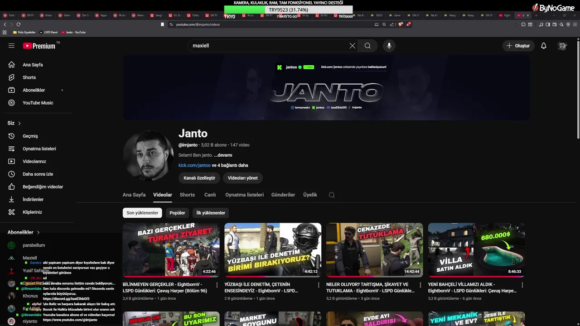Clear the maxiell search text
580x326 pixels.
pos(352,46)
